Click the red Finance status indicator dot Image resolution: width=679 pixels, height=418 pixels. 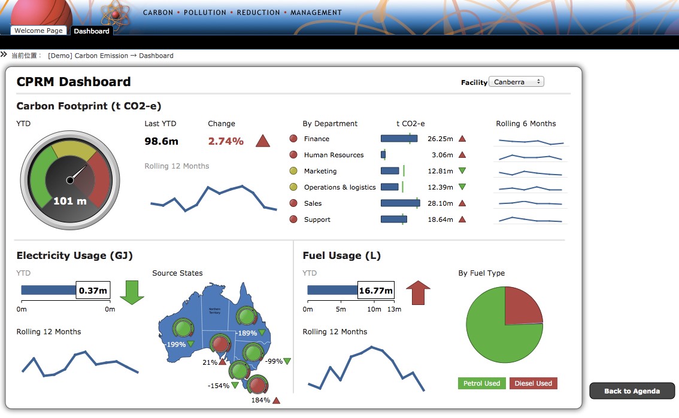(x=293, y=139)
